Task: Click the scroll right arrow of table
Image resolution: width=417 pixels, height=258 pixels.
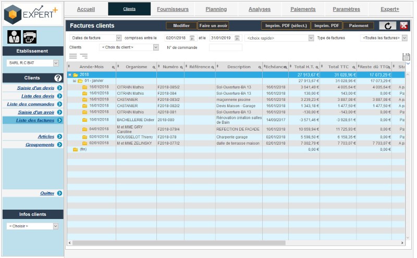Action: coord(402,243)
